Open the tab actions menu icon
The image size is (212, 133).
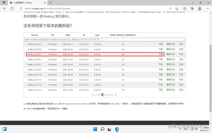tap(4, 3)
